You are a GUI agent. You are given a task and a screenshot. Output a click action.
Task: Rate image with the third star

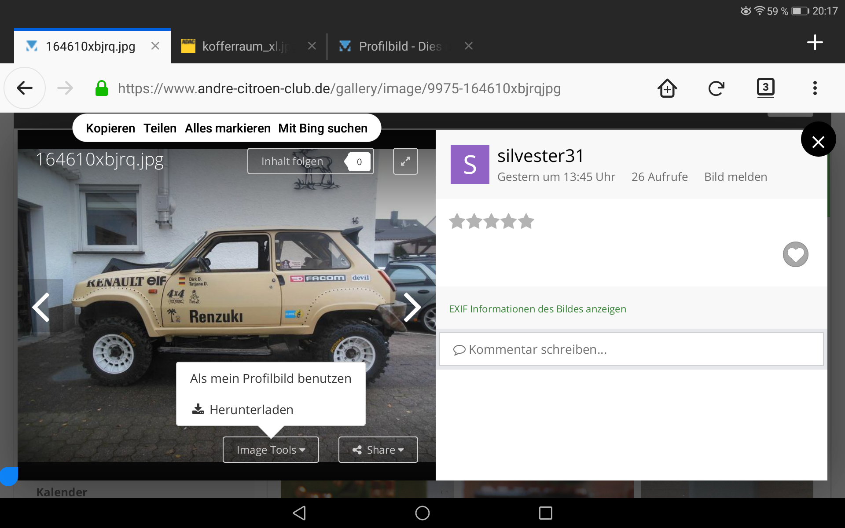click(x=492, y=221)
